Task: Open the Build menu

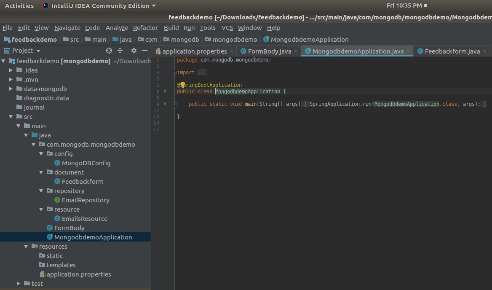Action: [x=171, y=28]
